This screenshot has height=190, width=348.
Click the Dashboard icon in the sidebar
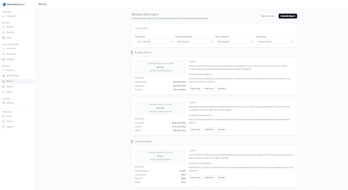[x=3, y=16]
